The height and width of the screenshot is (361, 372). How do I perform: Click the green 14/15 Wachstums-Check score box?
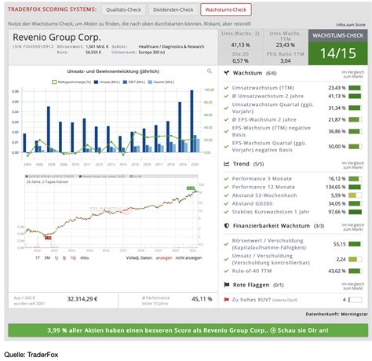338,53
